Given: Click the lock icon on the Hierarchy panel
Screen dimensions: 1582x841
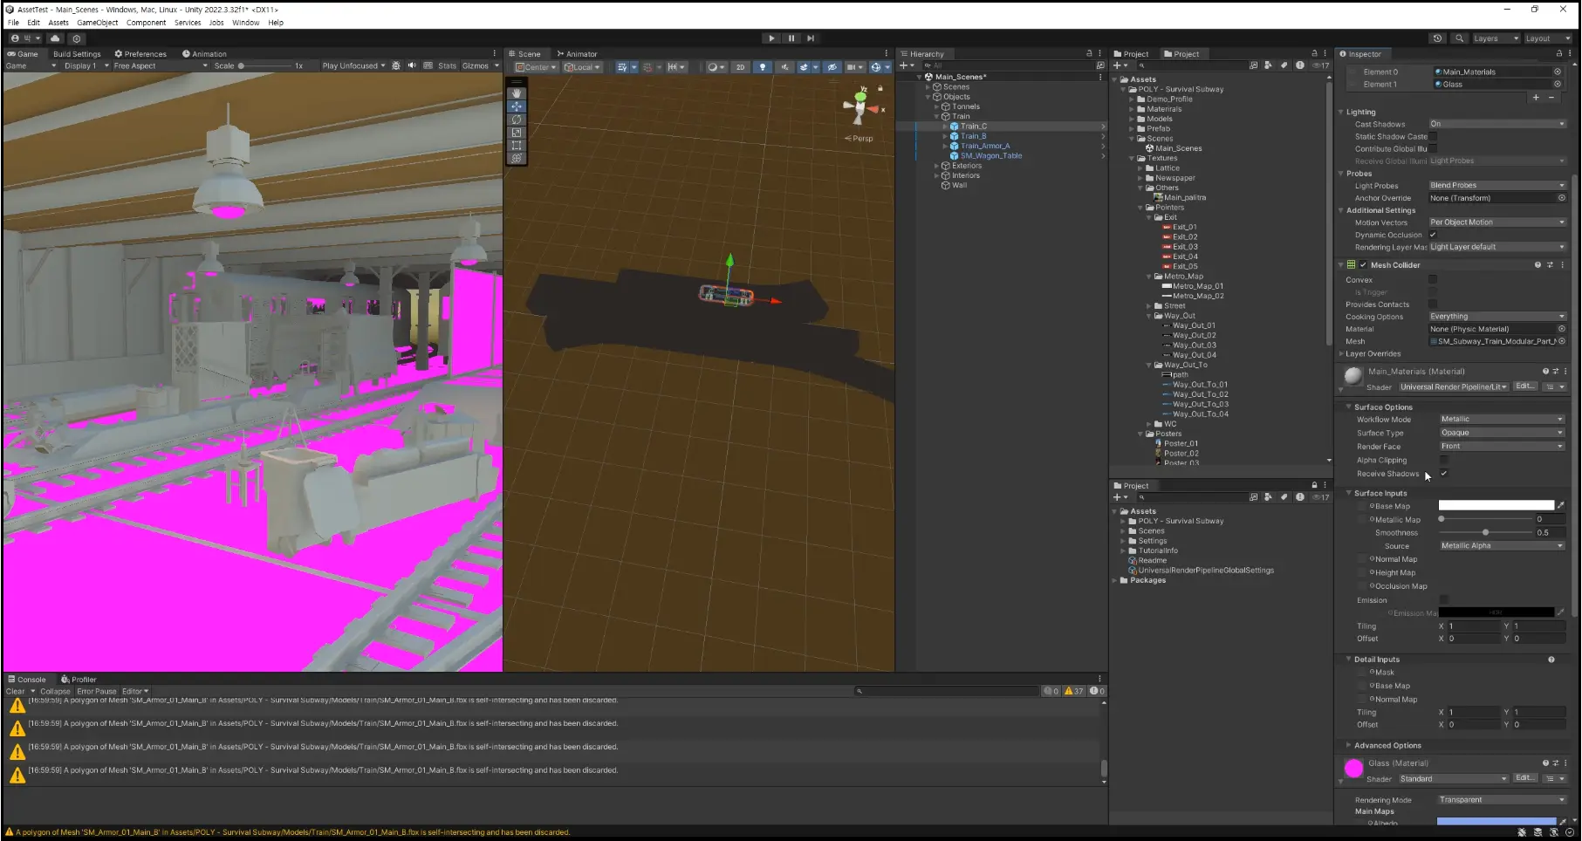Looking at the screenshot, I should tap(1088, 53).
